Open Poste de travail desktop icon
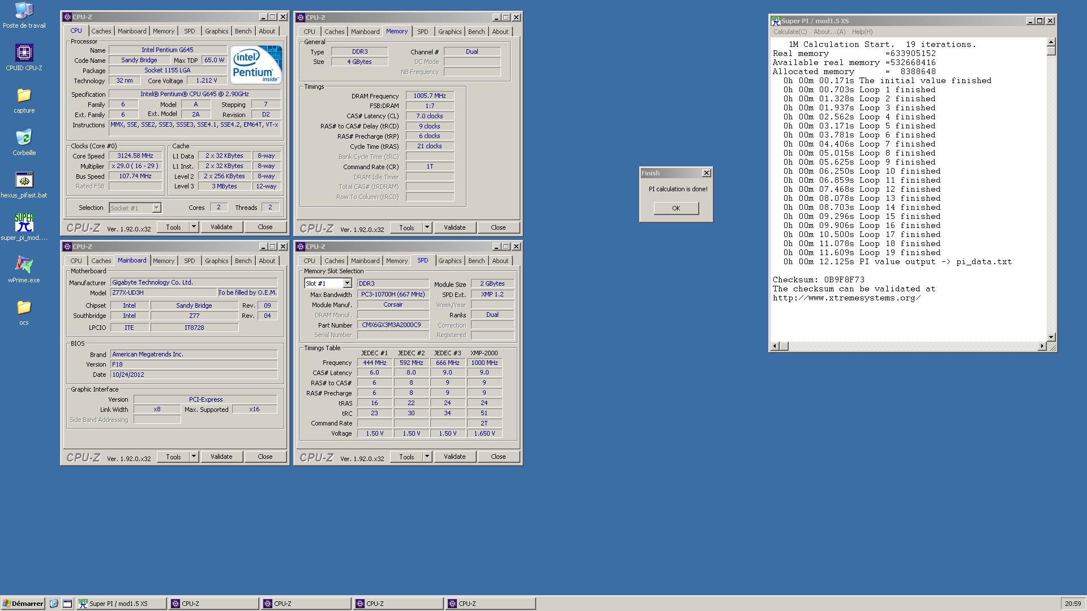 click(24, 15)
